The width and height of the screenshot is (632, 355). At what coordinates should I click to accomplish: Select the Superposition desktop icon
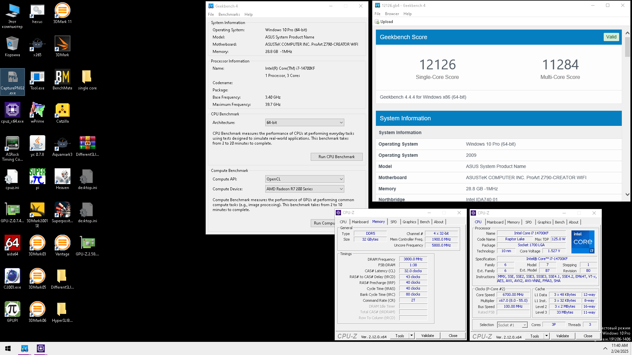coord(62,212)
